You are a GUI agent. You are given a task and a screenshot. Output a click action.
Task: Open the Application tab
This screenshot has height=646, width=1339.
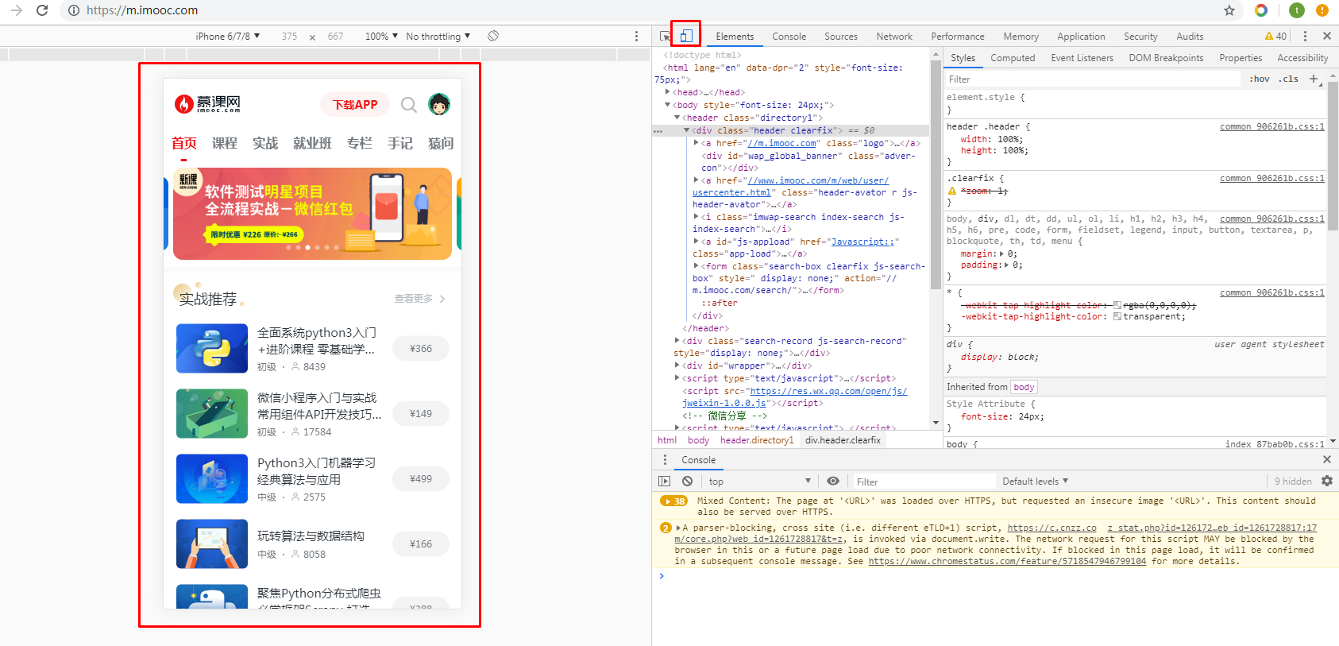pyautogui.click(x=1081, y=37)
